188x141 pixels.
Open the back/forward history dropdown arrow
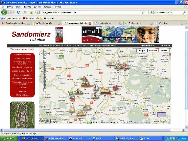click(x=13, y=12)
